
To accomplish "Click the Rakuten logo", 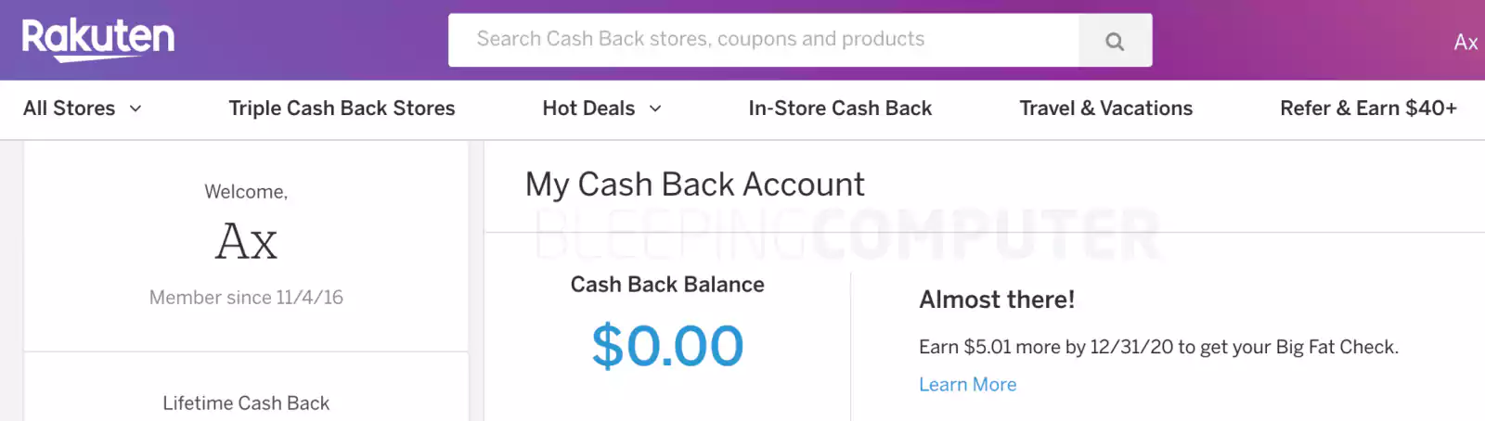I will (98, 40).
